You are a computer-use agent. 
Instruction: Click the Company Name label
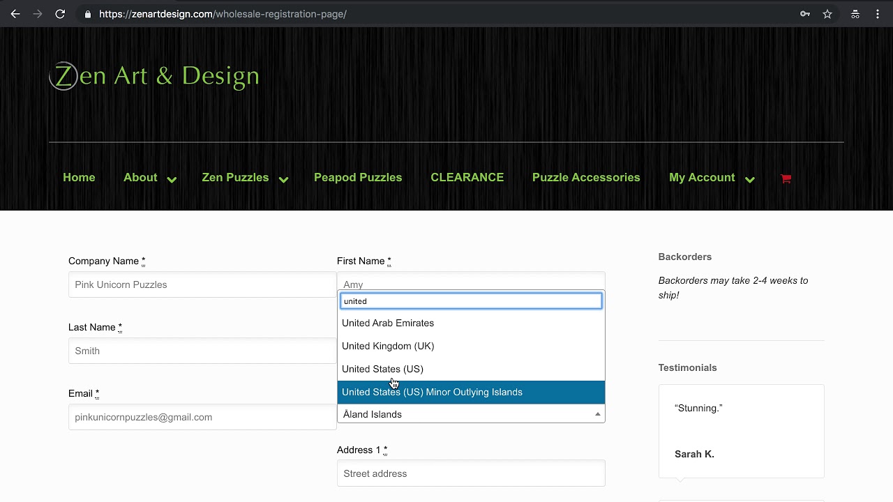107,261
